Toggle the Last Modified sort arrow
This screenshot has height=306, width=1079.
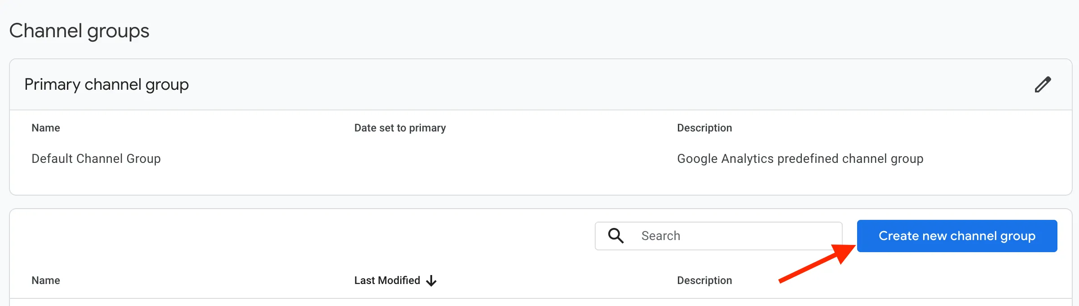(431, 280)
